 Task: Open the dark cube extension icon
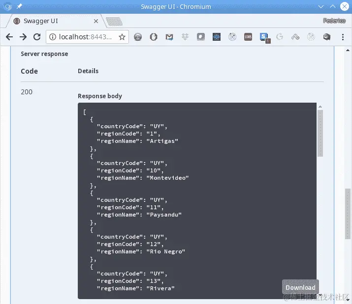coord(326,37)
